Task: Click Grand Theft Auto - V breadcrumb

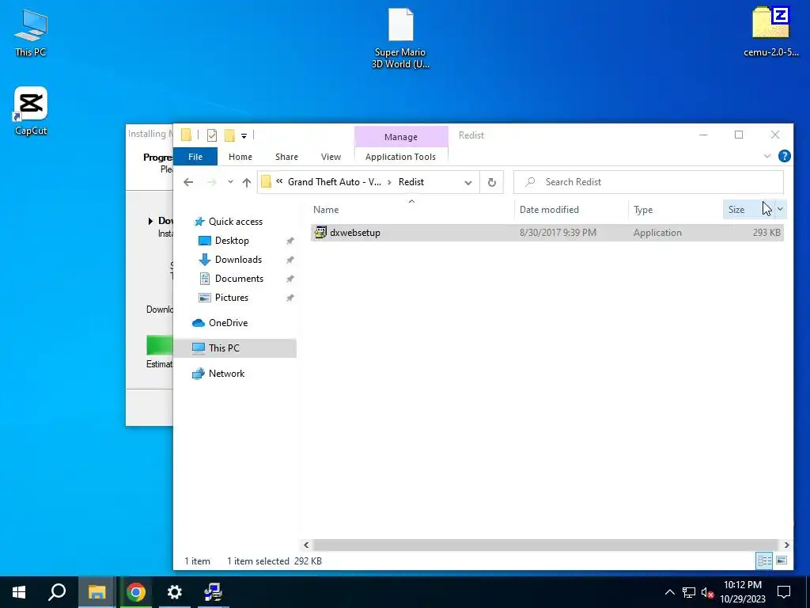Action: tap(335, 182)
